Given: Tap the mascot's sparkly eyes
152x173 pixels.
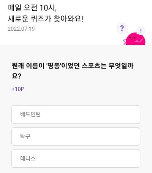Looking at the screenshot, I should tap(132, 37).
